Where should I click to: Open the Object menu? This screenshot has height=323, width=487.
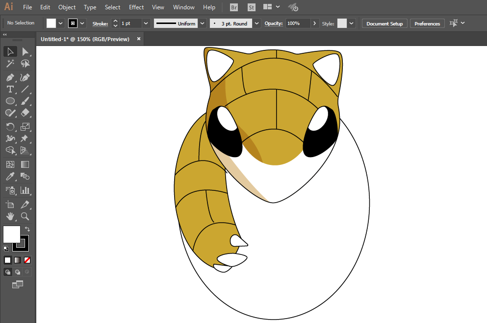(x=67, y=7)
